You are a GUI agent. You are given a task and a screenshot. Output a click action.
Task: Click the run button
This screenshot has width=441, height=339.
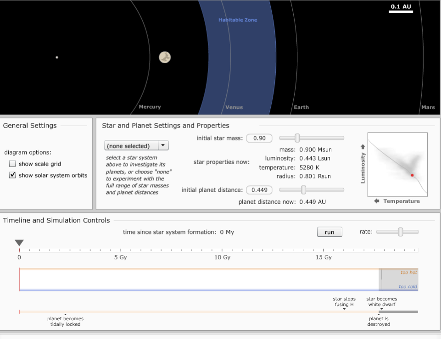329,232
